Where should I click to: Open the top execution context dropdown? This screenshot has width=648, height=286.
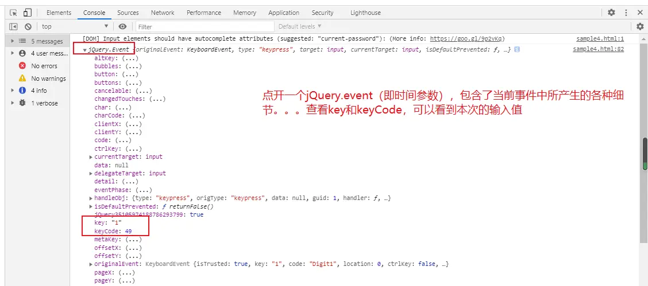click(x=75, y=26)
